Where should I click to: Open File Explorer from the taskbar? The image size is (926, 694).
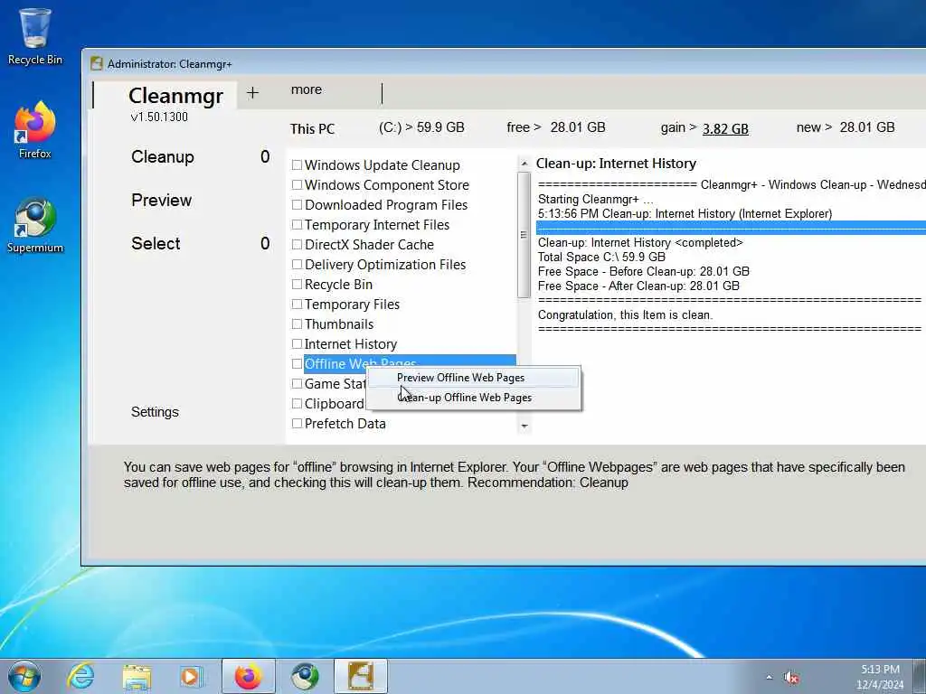click(137, 676)
